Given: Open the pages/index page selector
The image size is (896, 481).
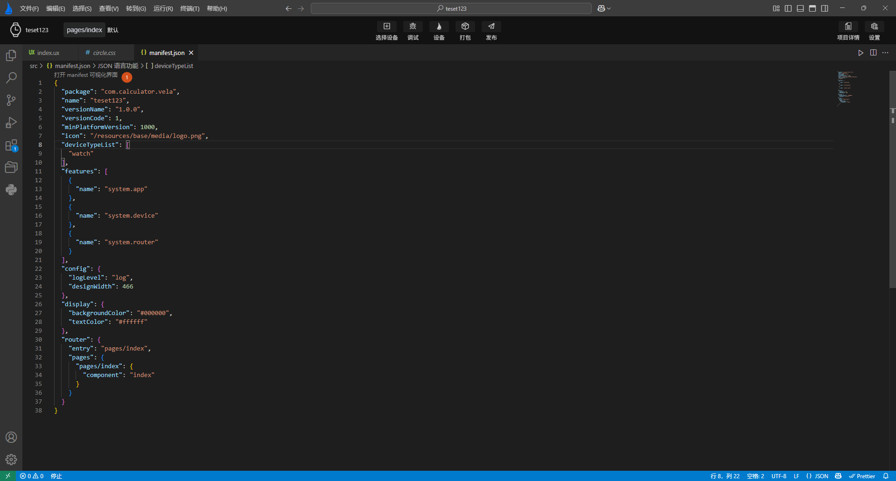Looking at the screenshot, I should coord(84,30).
